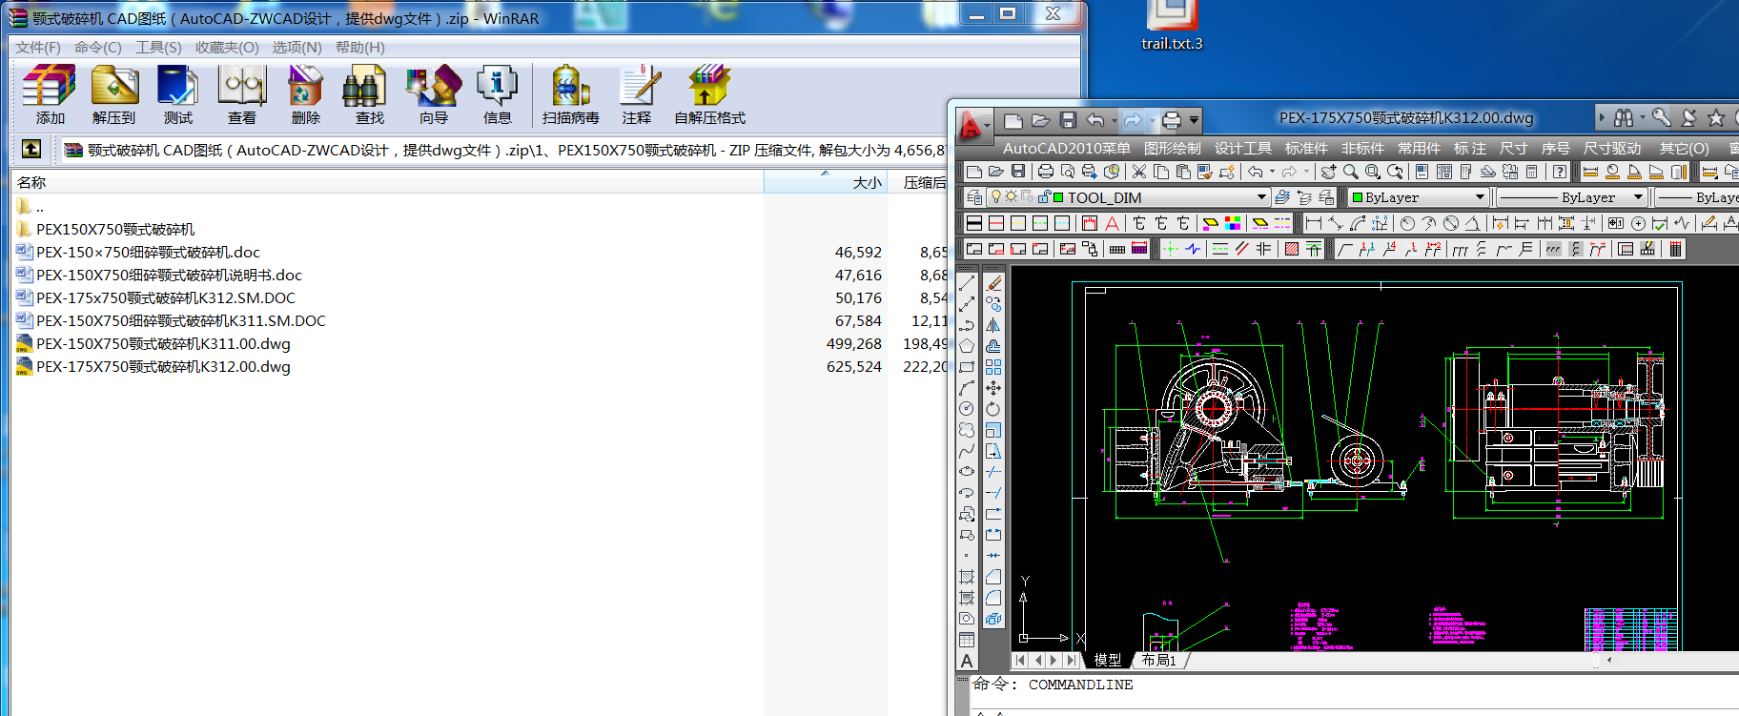Open search options arrow next to binoculars

tap(1643, 117)
